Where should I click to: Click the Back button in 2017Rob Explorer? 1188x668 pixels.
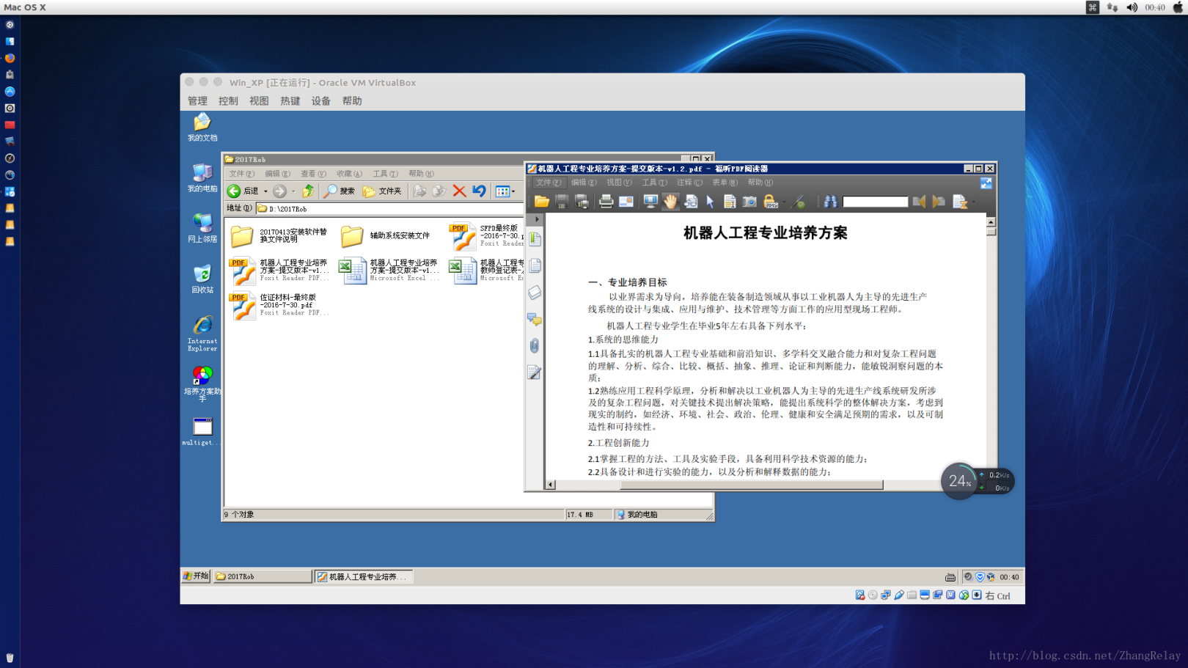[243, 191]
